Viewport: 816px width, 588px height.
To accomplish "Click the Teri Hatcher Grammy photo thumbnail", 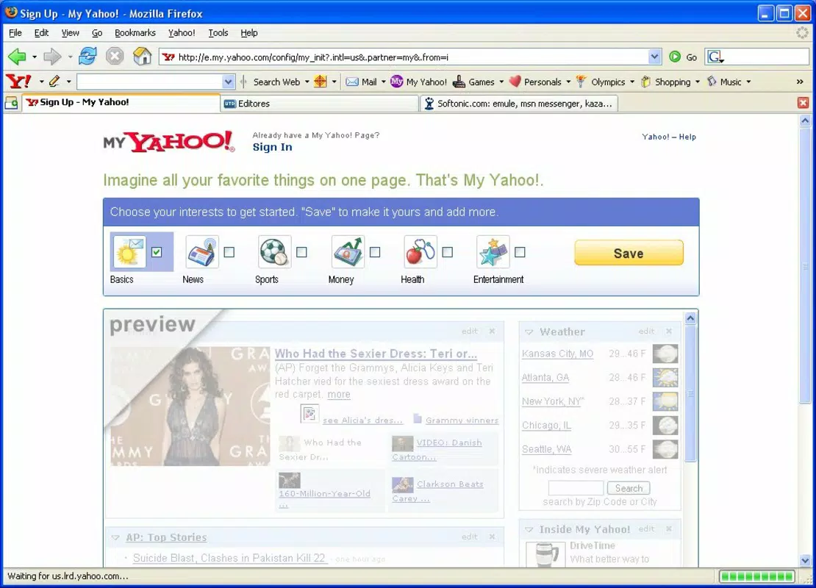I will pos(190,406).
